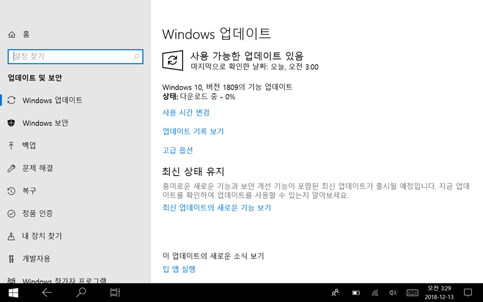Click the Windows 보안 shield icon
This screenshot has height=302, width=483.
(x=12, y=123)
